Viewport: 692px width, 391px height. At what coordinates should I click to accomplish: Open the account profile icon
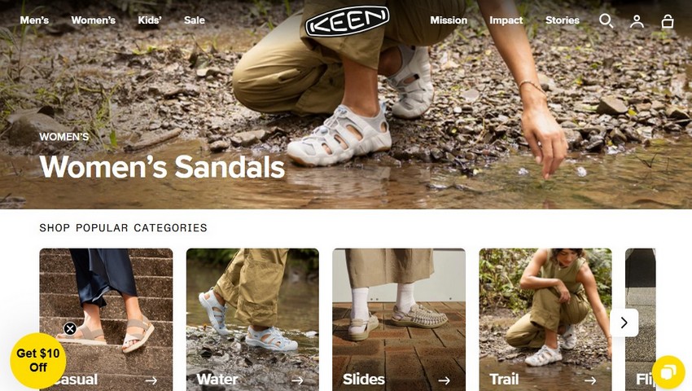click(x=637, y=20)
